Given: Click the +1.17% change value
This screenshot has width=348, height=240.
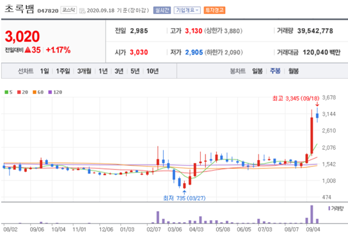Looking at the screenshot, I should pos(58,50).
